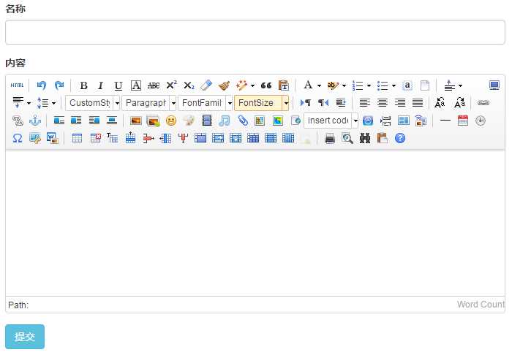Insert current date calendar icon
Screen dimensions: 512x355
tap(463, 121)
